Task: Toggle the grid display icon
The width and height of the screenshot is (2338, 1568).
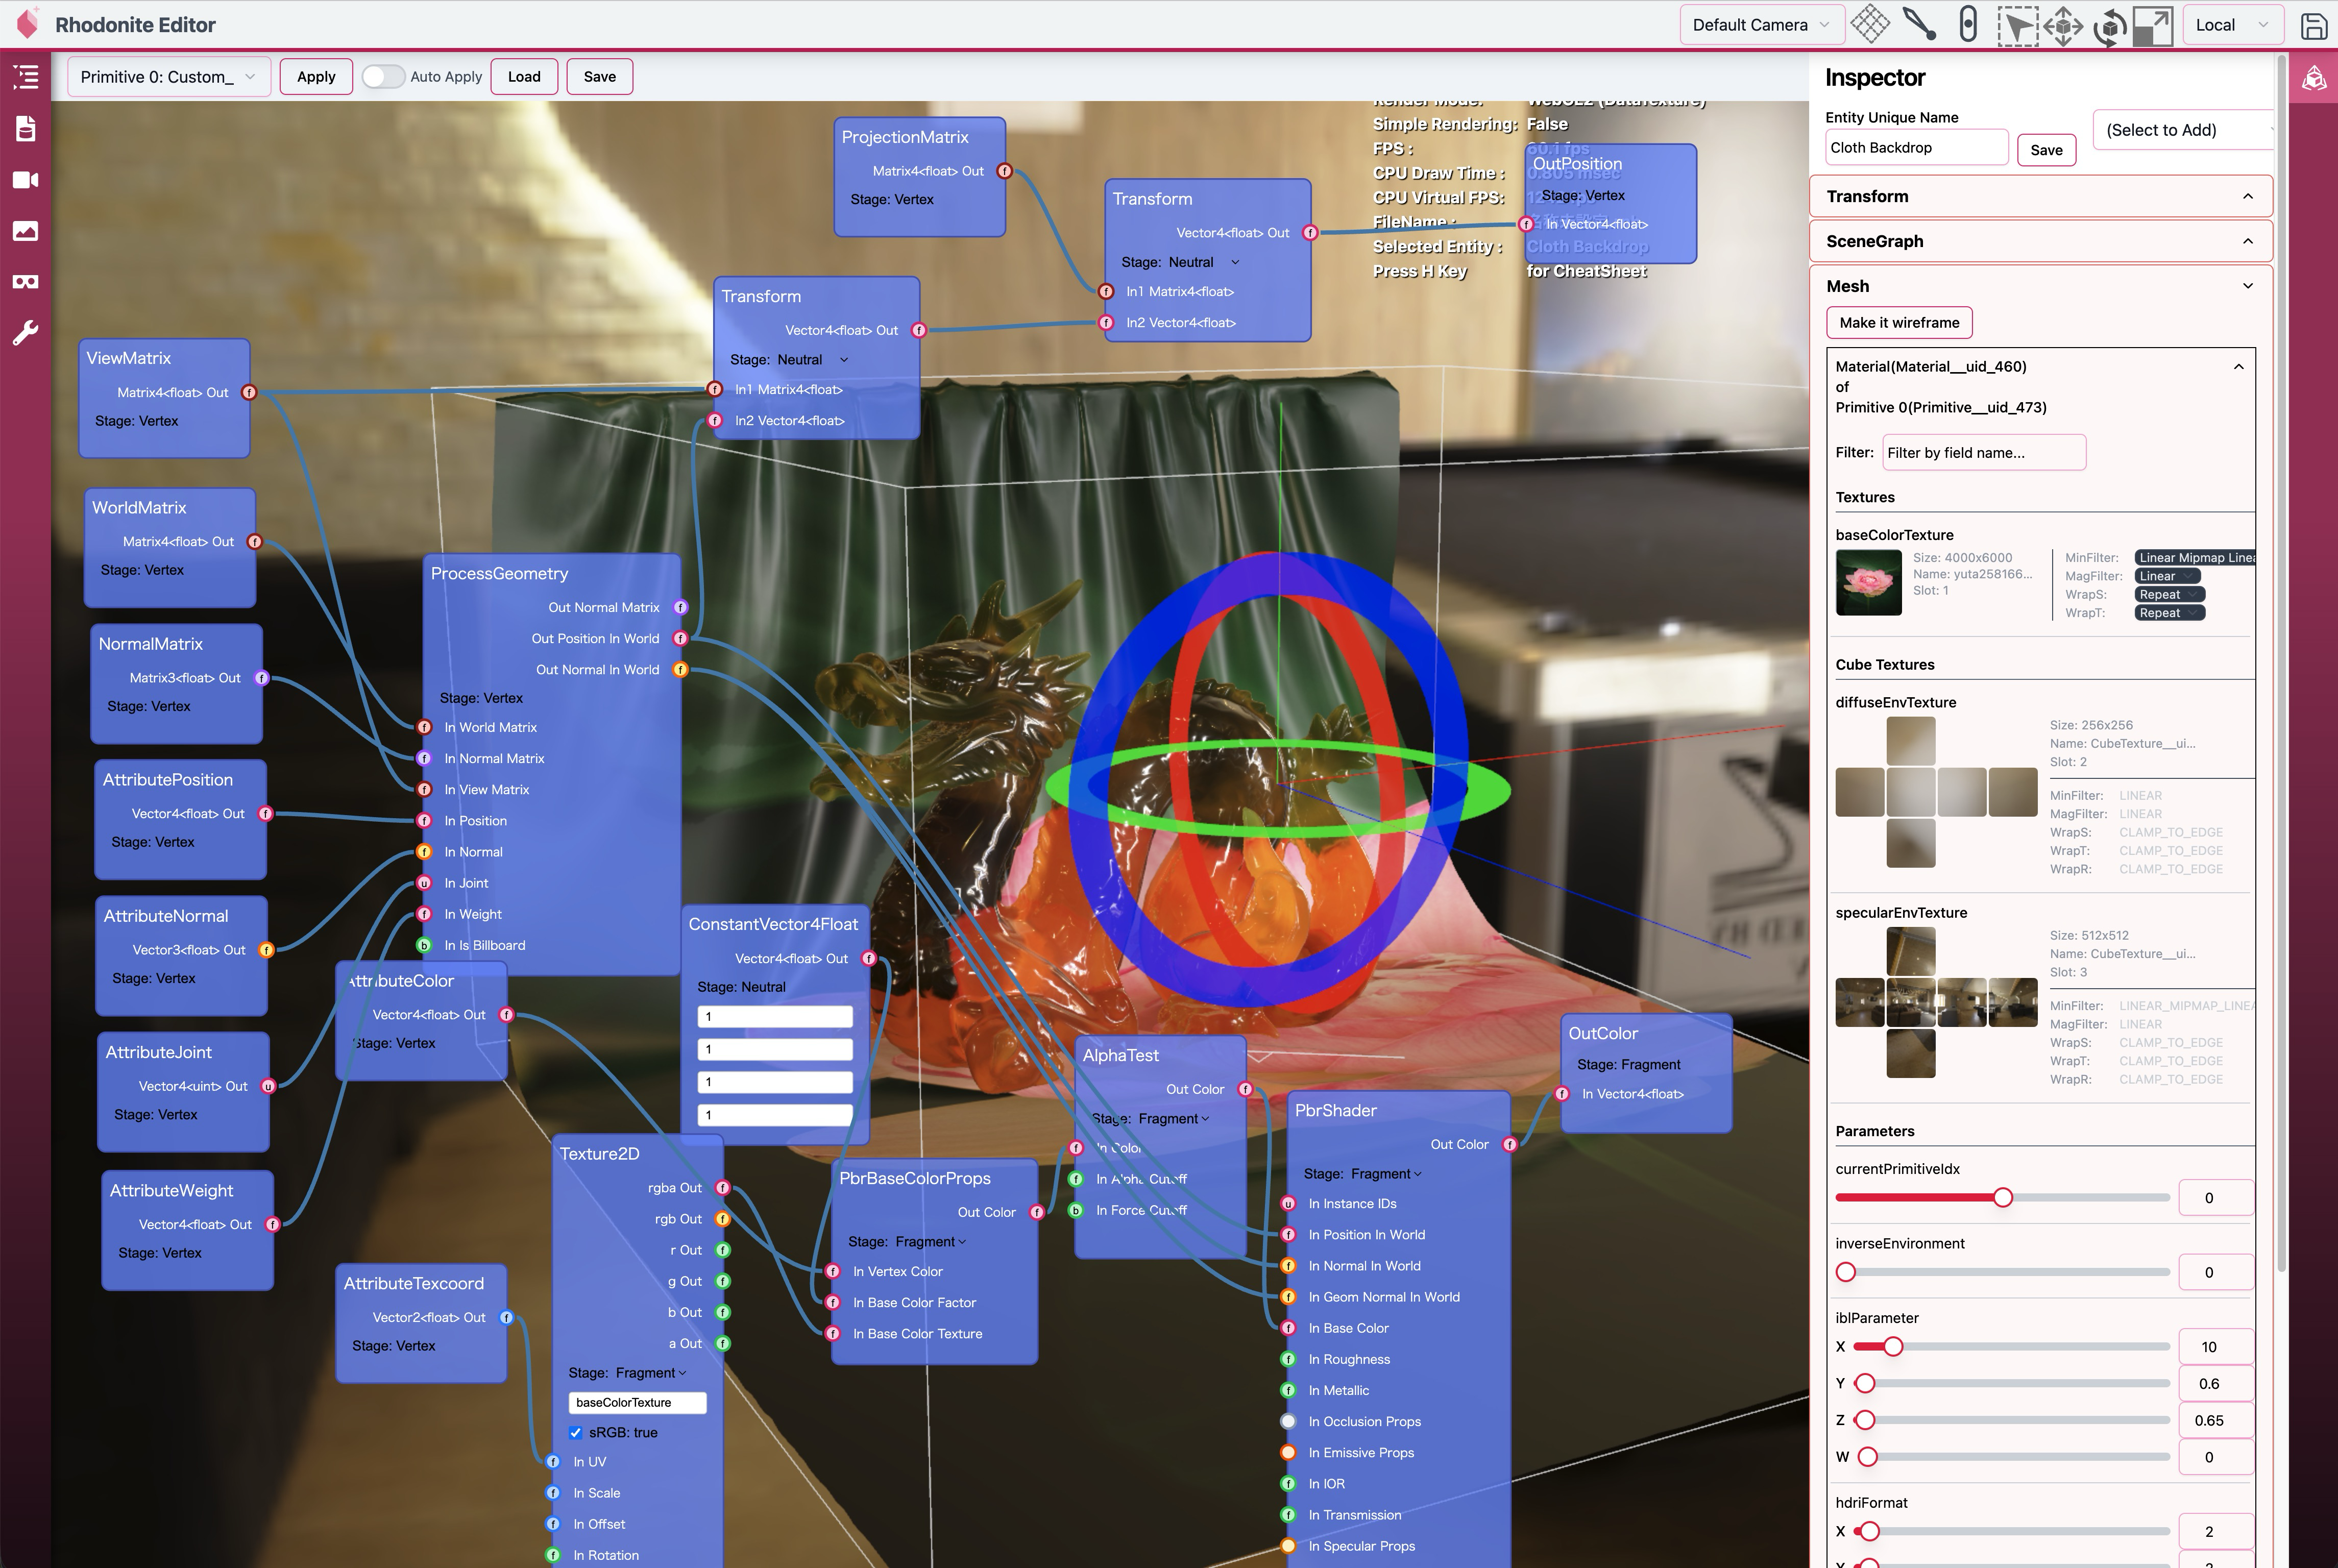Action: tap(1869, 24)
